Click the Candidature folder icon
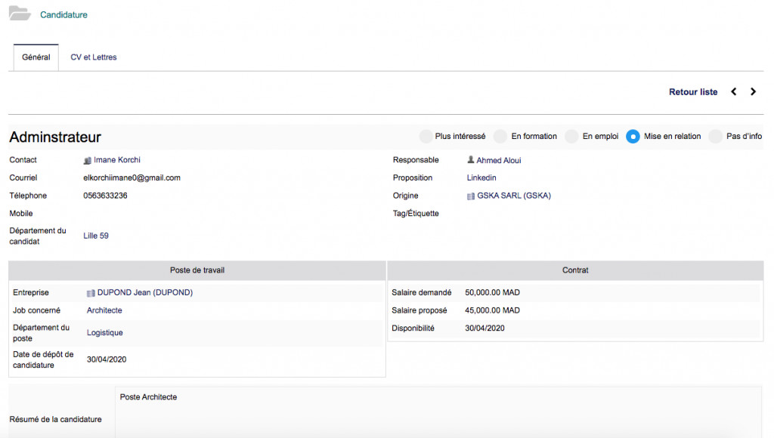Screen dimensions: 774x438 coord(19,14)
